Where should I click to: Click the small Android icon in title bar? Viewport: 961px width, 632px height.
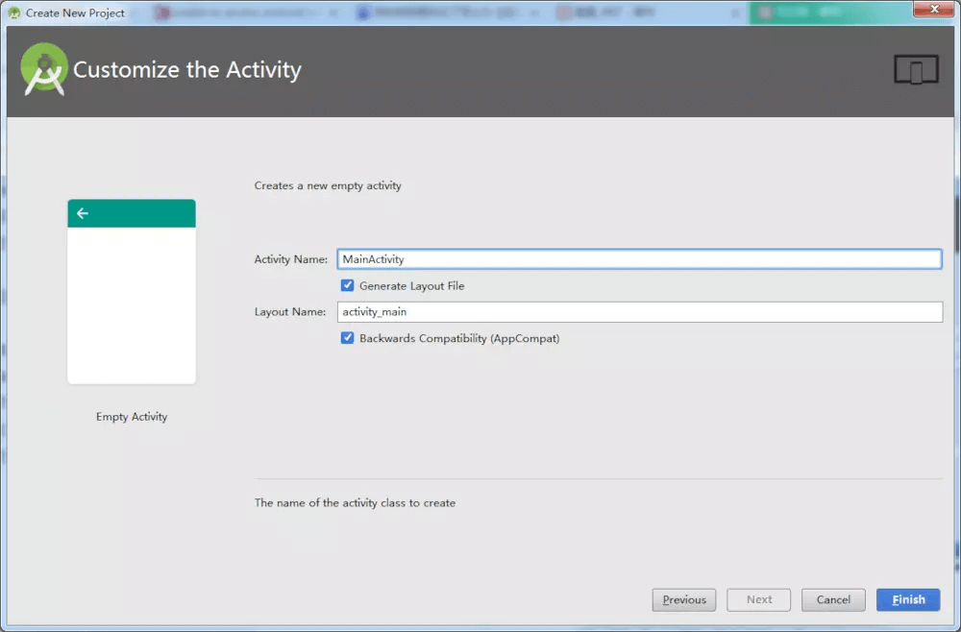[x=14, y=12]
